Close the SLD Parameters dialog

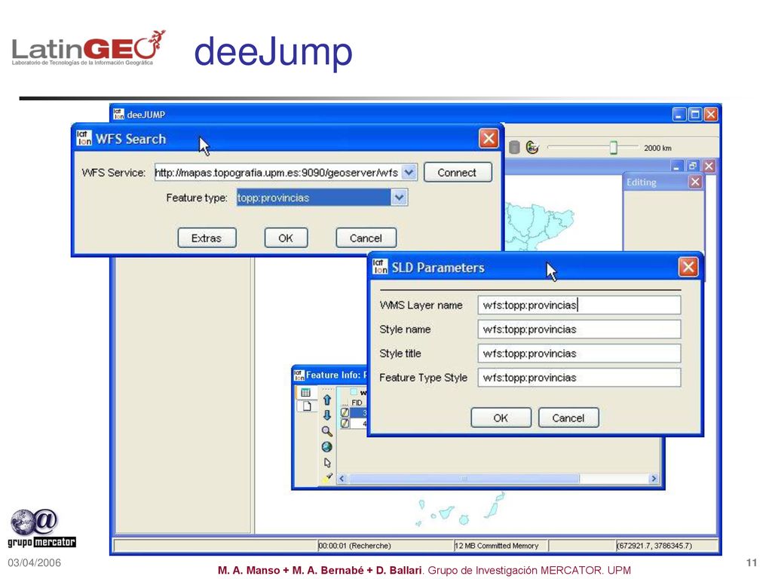point(688,268)
